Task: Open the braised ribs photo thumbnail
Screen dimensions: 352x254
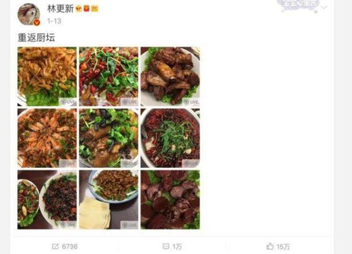Action: point(170,76)
